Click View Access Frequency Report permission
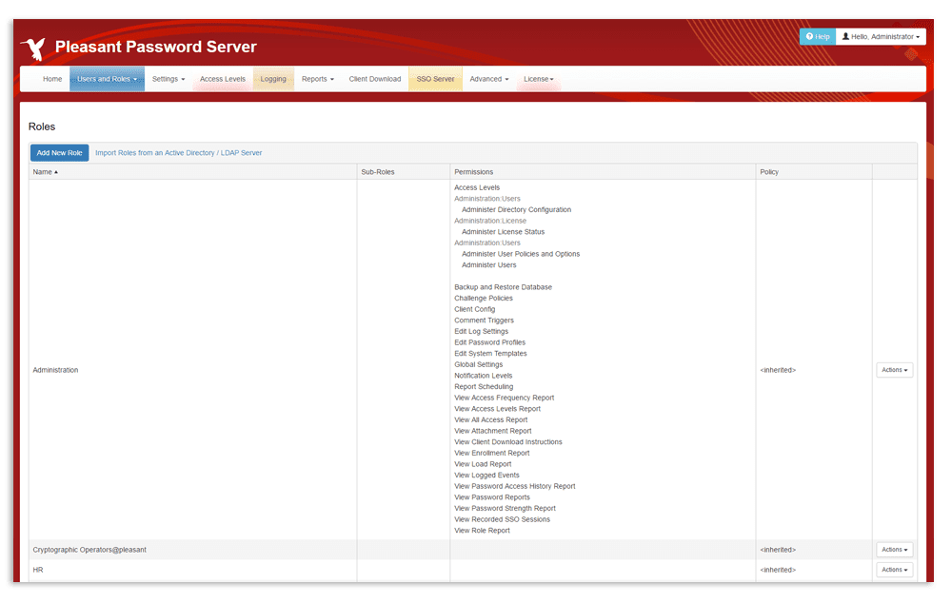The image size is (952, 603). click(504, 398)
